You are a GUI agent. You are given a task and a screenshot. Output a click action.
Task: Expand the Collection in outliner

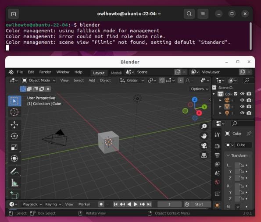click(214, 94)
